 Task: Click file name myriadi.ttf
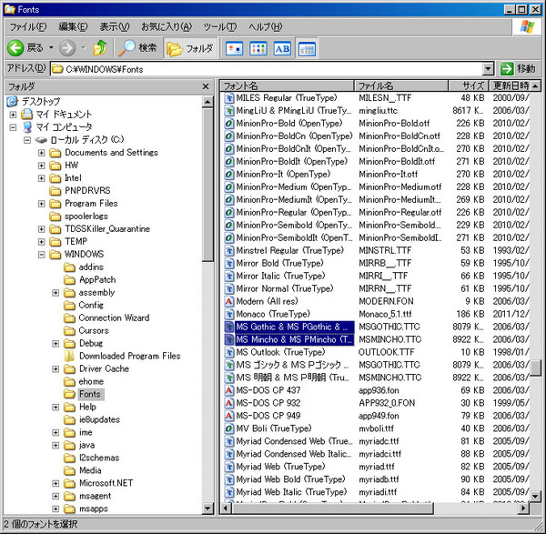[x=378, y=492]
